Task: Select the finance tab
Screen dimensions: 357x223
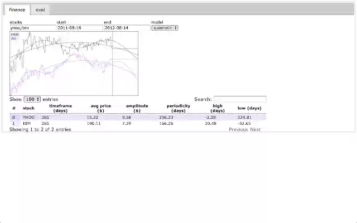Action: pos(17,10)
